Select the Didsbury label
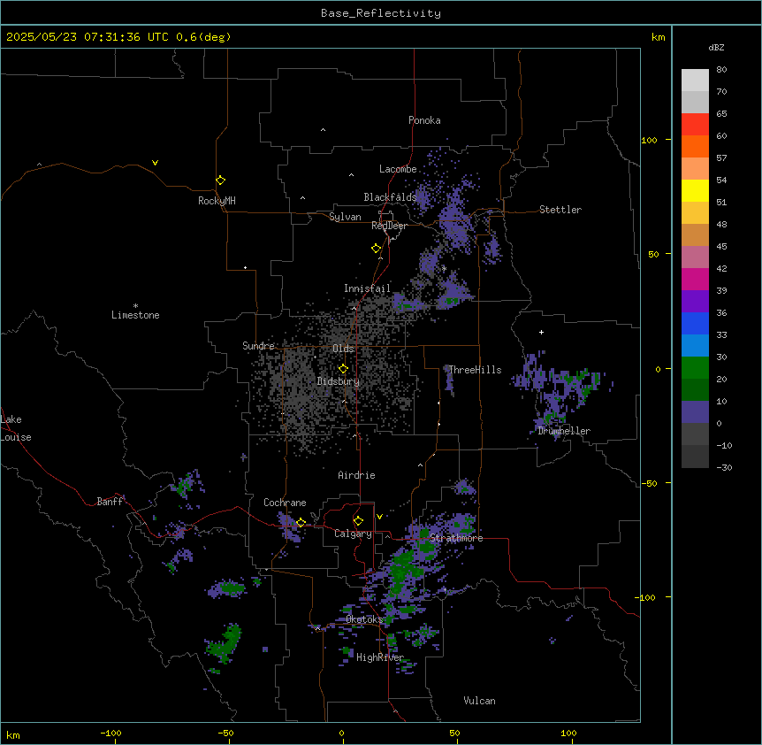The image size is (762, 745). pos(339,381)
